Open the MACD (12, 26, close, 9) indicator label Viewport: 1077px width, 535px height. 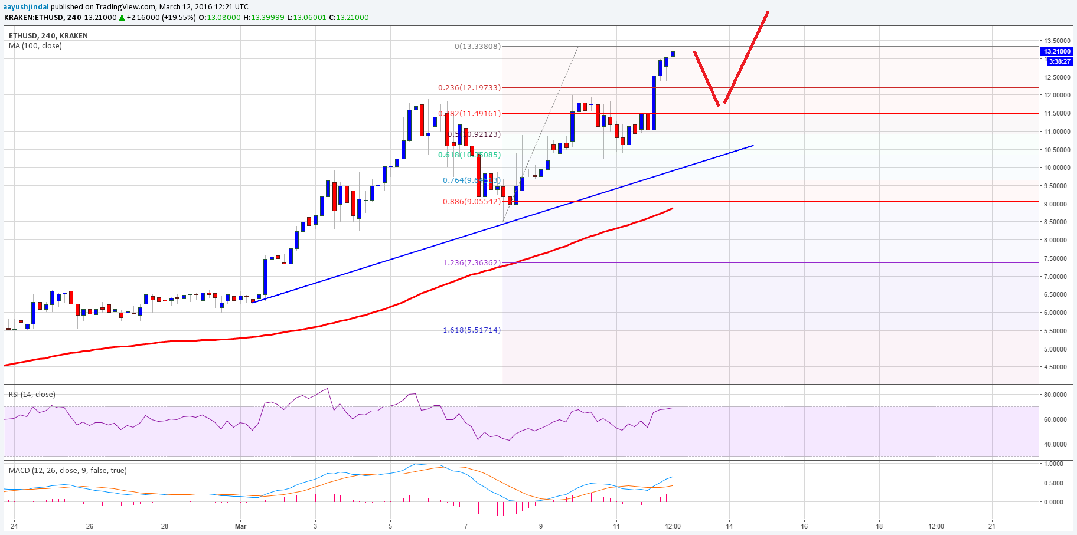[67, 471]
